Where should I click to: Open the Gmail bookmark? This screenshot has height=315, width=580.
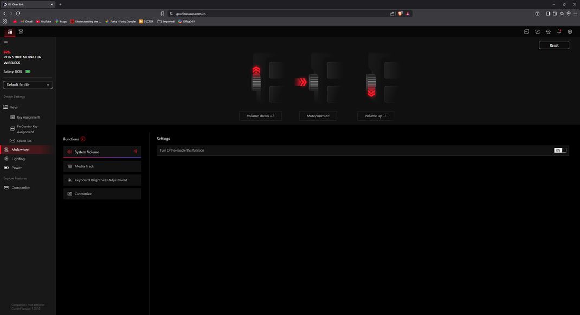point(26,22)
